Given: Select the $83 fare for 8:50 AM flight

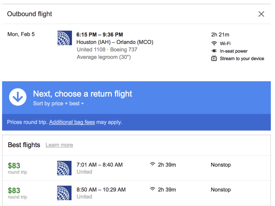Looking at the screenshot, I should [14, 190].
